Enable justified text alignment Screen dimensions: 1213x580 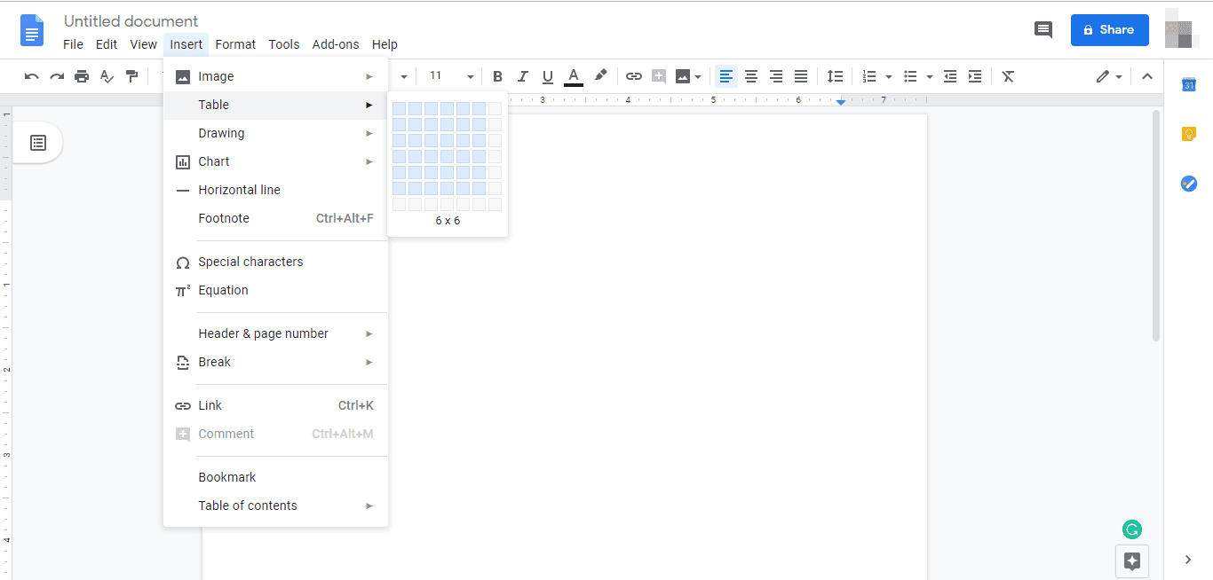[800, 76]
